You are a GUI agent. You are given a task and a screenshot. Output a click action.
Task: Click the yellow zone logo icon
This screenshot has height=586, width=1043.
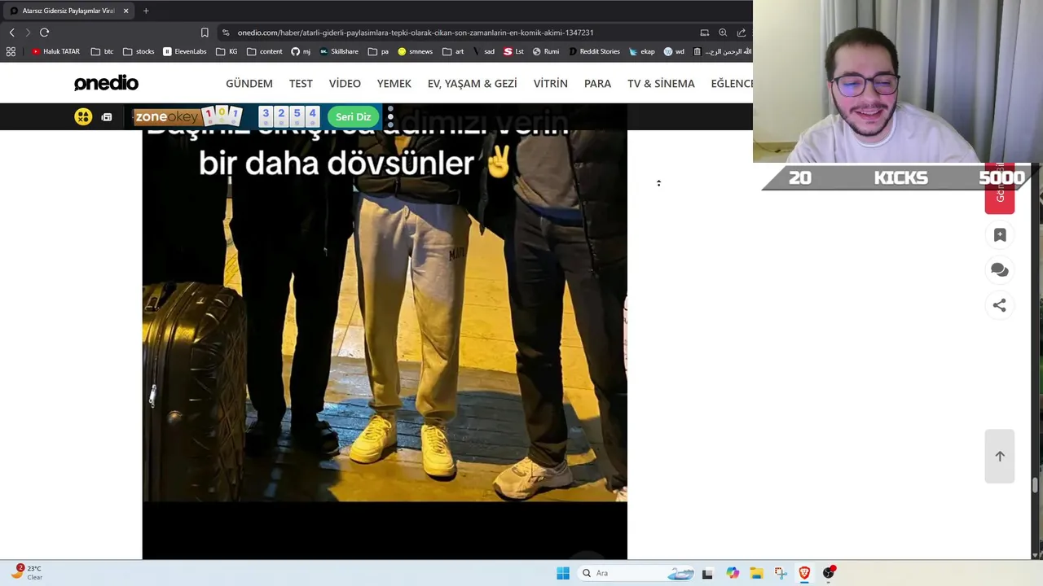click(x=83, y=116)
